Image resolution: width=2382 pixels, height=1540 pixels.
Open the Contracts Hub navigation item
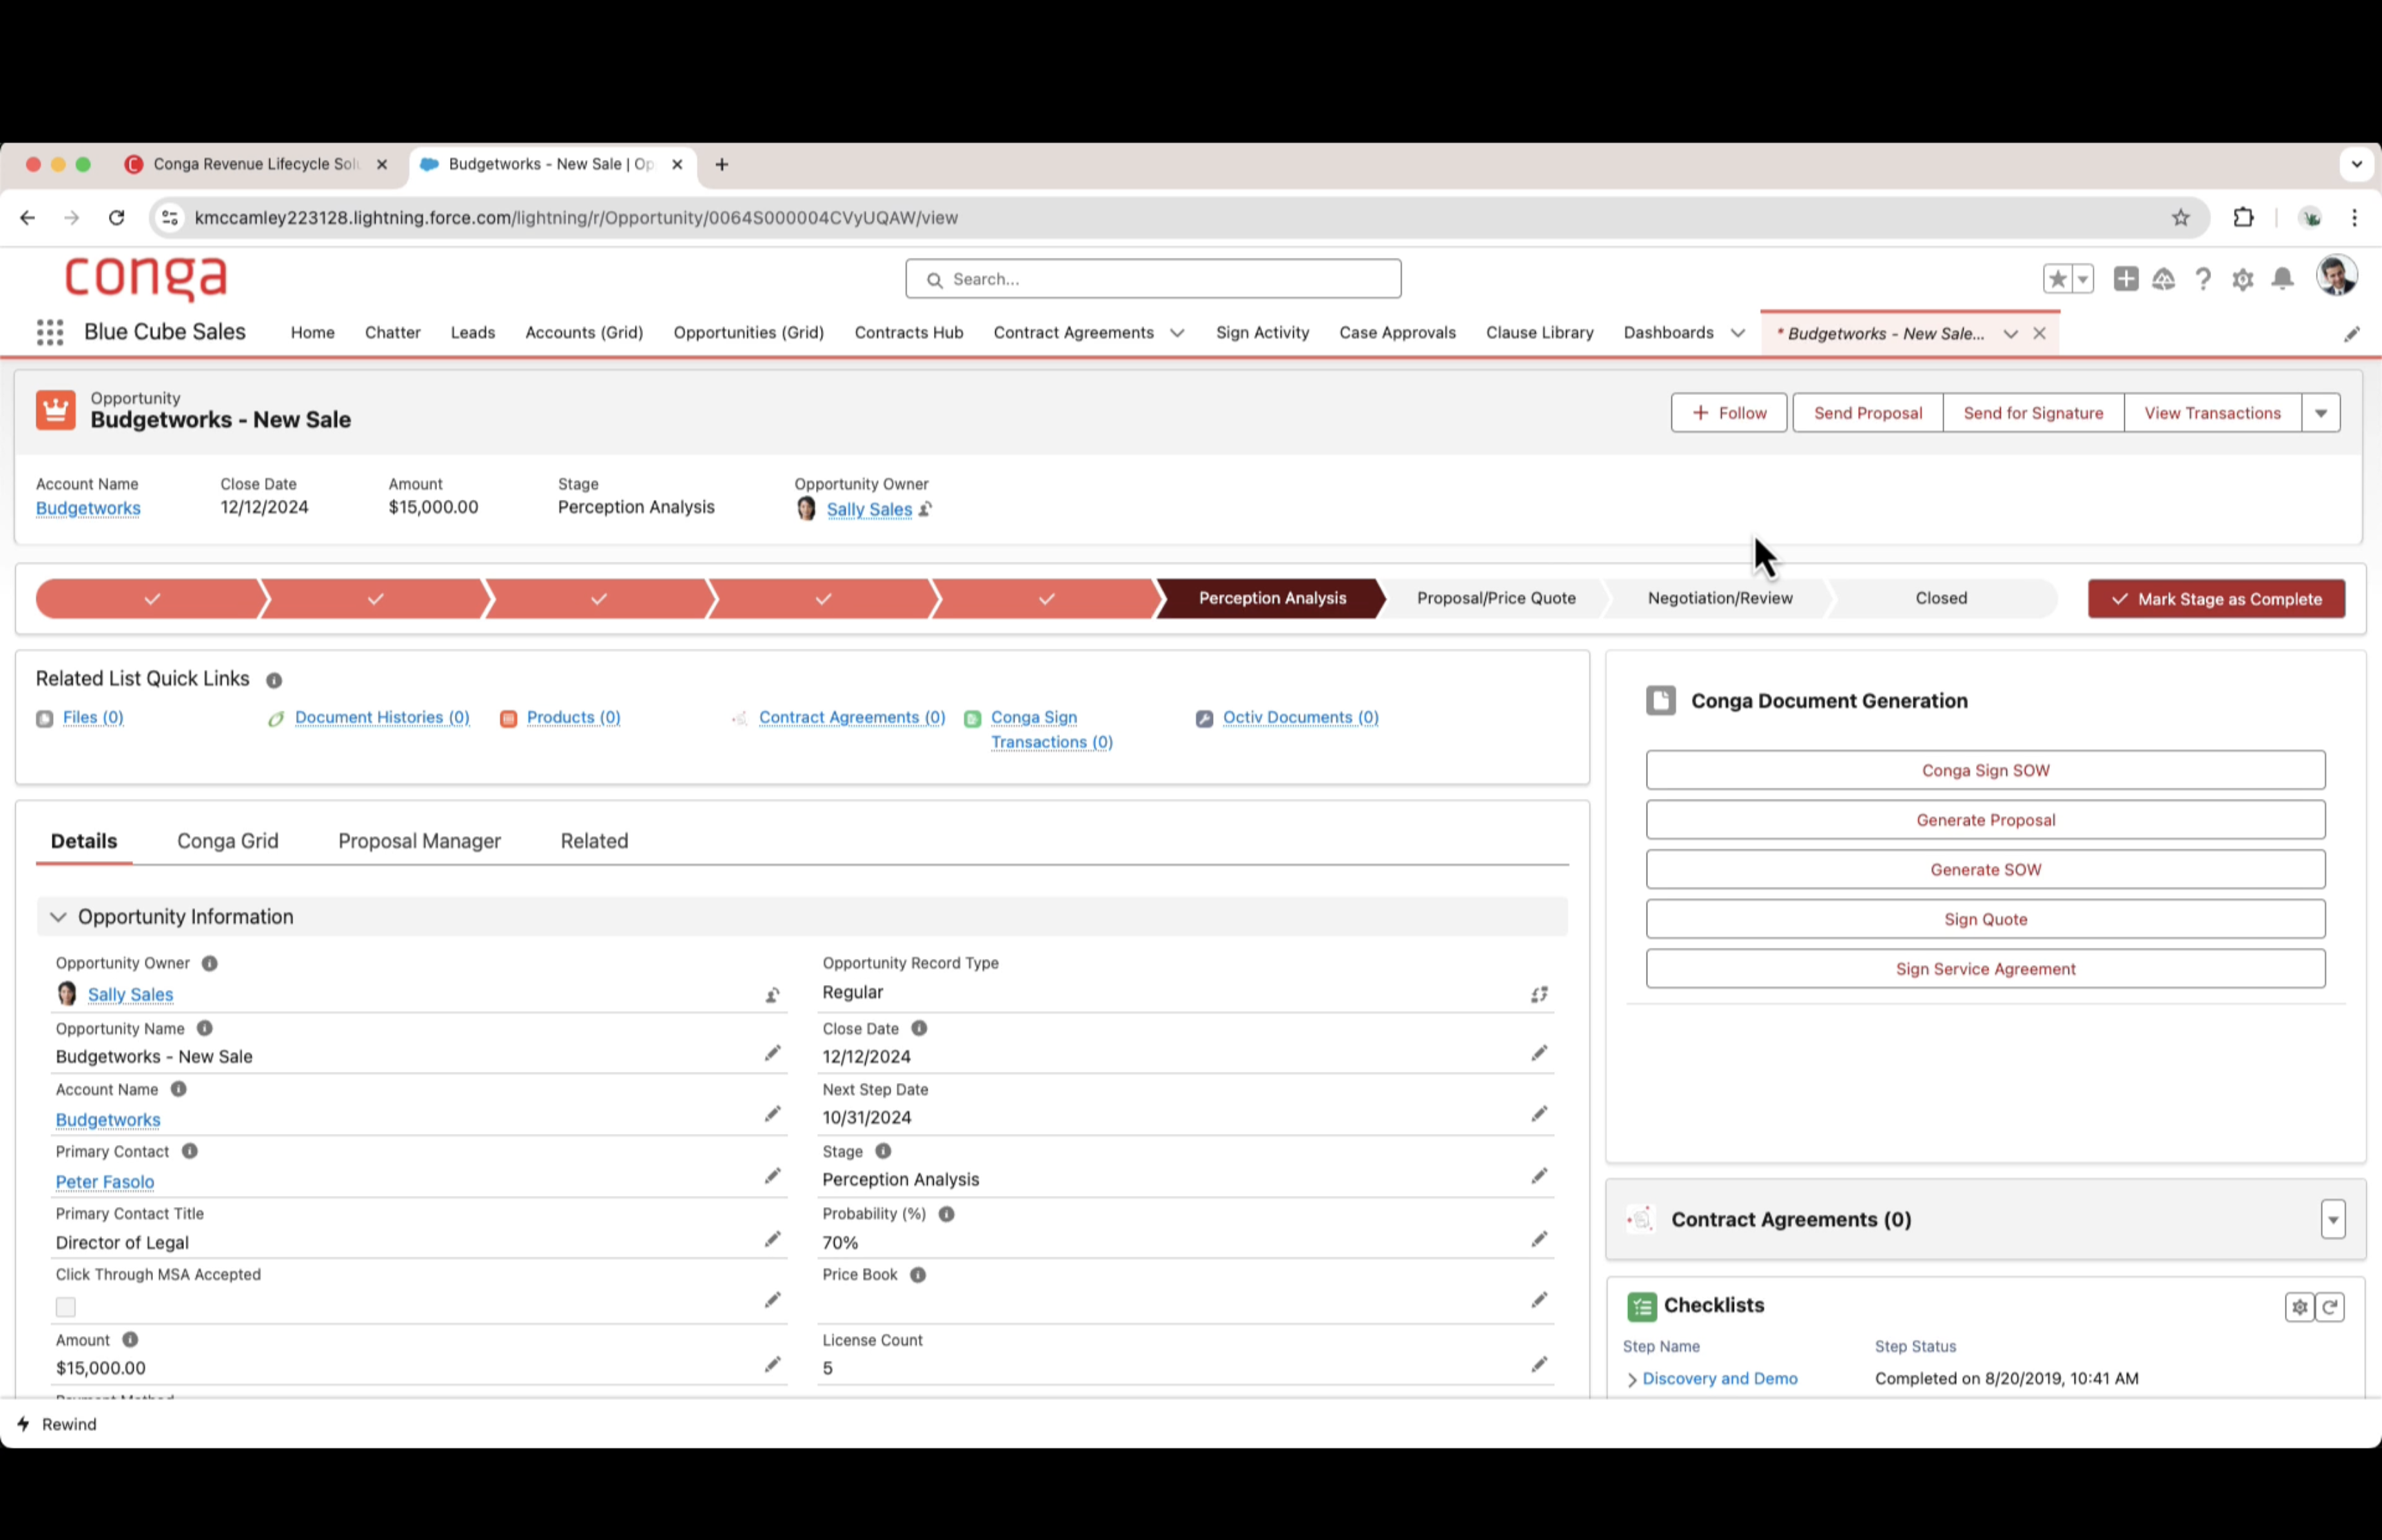pos(908,333)
